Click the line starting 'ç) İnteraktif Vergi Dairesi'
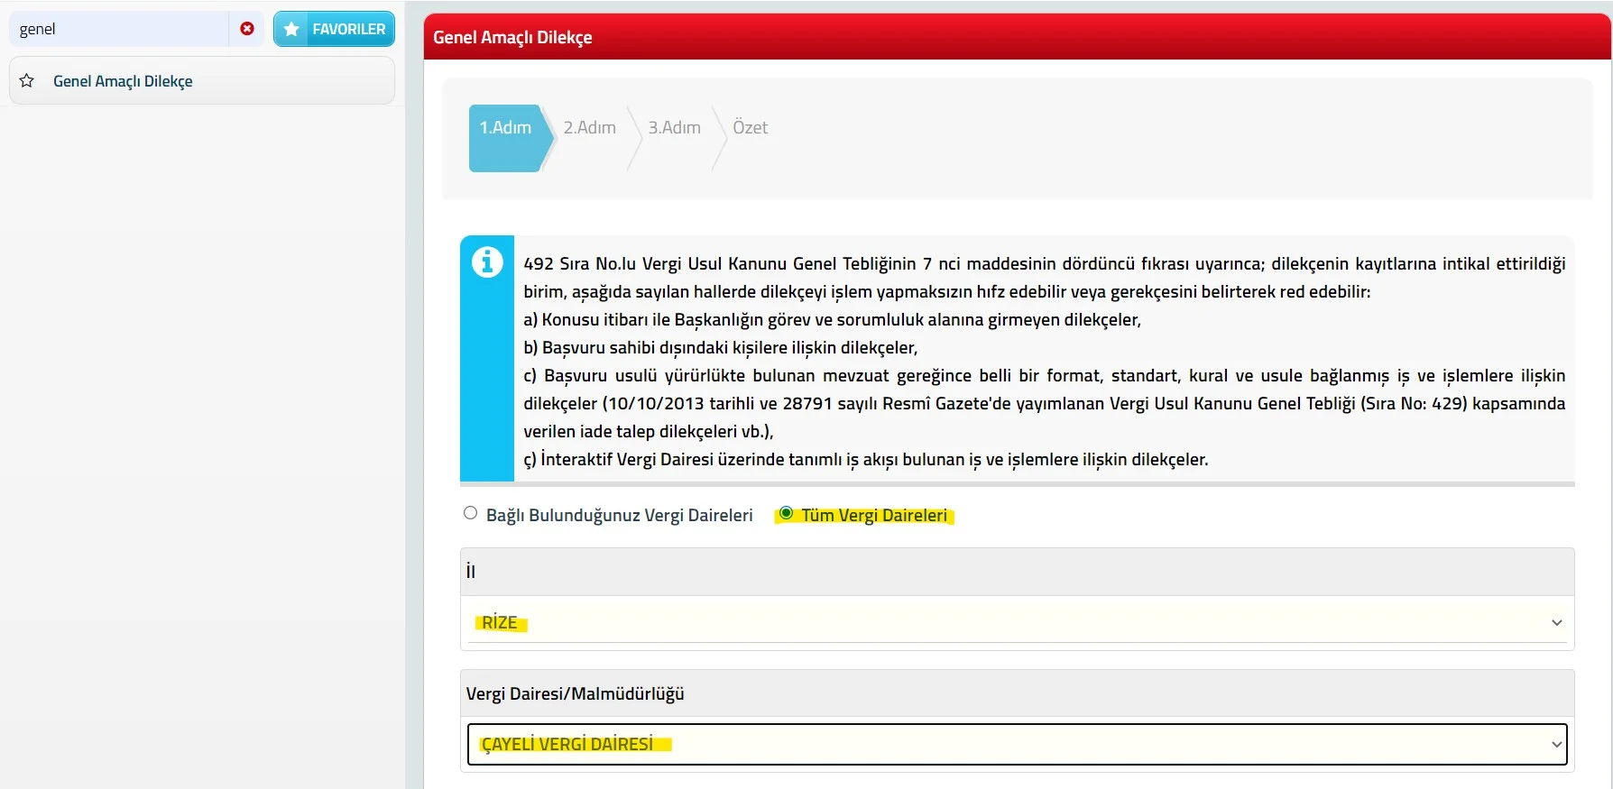This screenshot has width=1613, height=789. click(865, 459)
